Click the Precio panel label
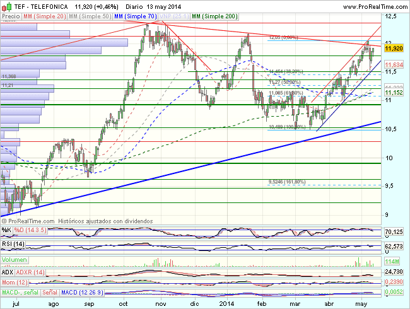 (x=11, y=14)
